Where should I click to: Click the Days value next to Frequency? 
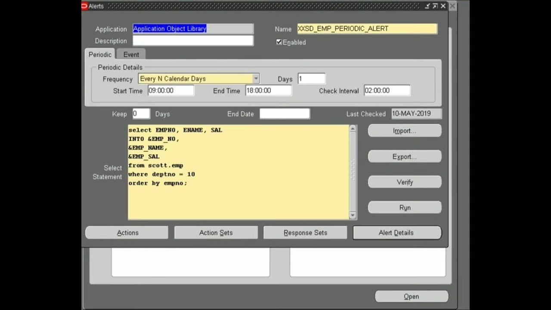[x=312, y=79]
